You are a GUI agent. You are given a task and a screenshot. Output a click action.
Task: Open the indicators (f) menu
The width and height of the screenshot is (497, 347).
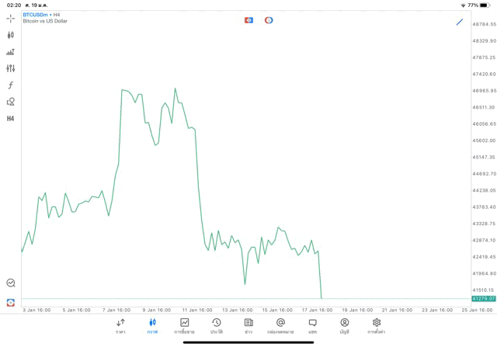click(10, 85)
